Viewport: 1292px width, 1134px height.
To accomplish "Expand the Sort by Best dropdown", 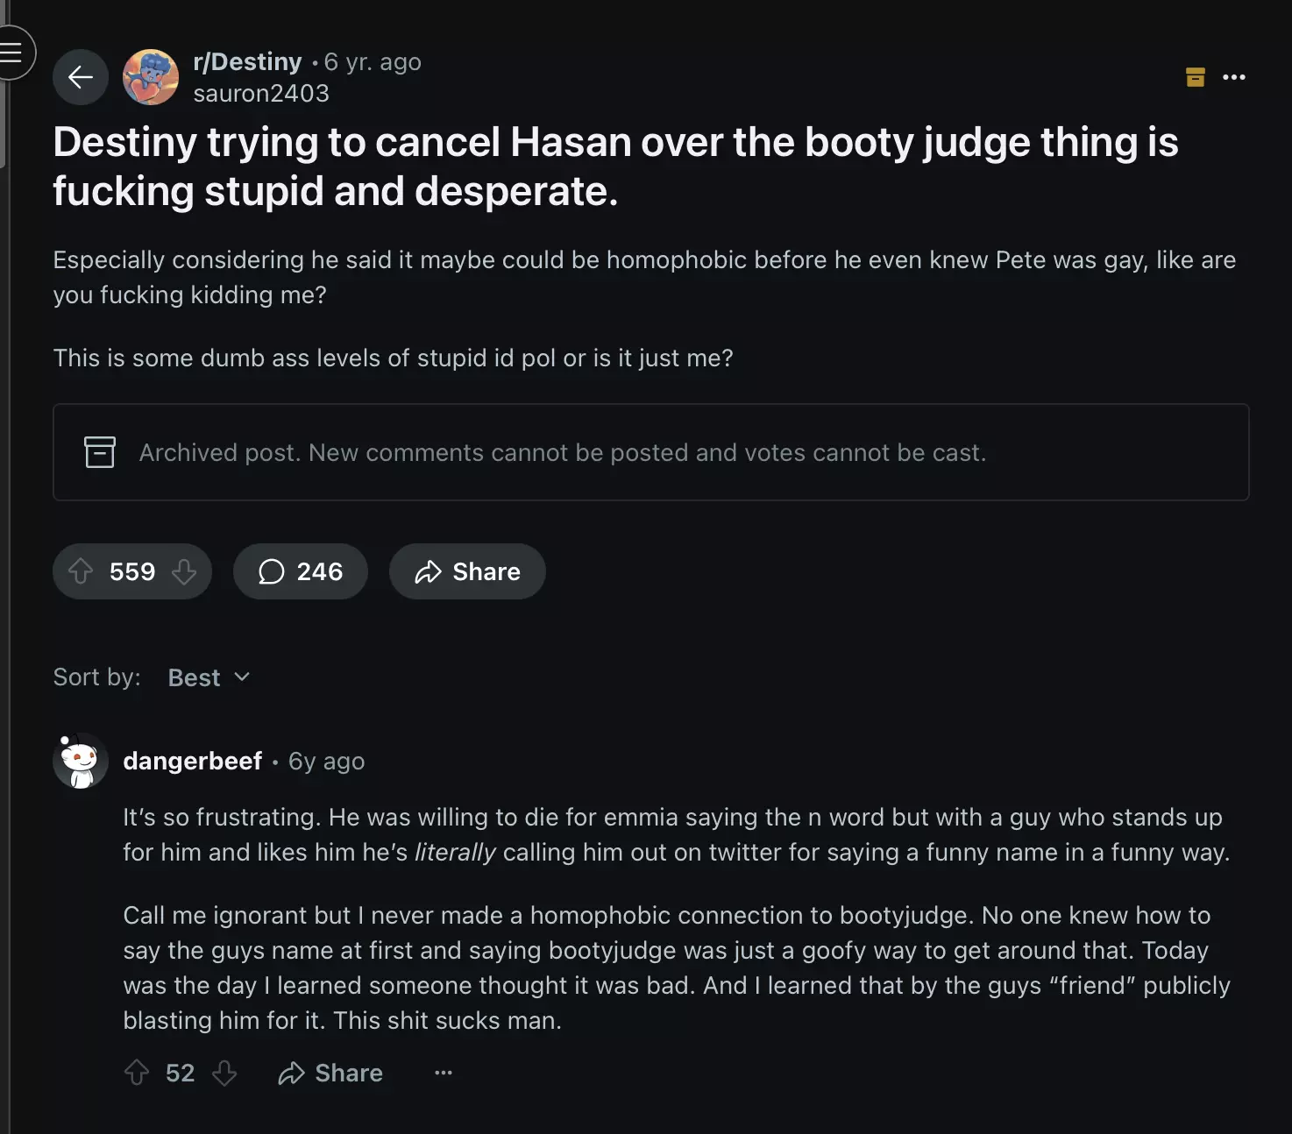I will pos(209,677).
